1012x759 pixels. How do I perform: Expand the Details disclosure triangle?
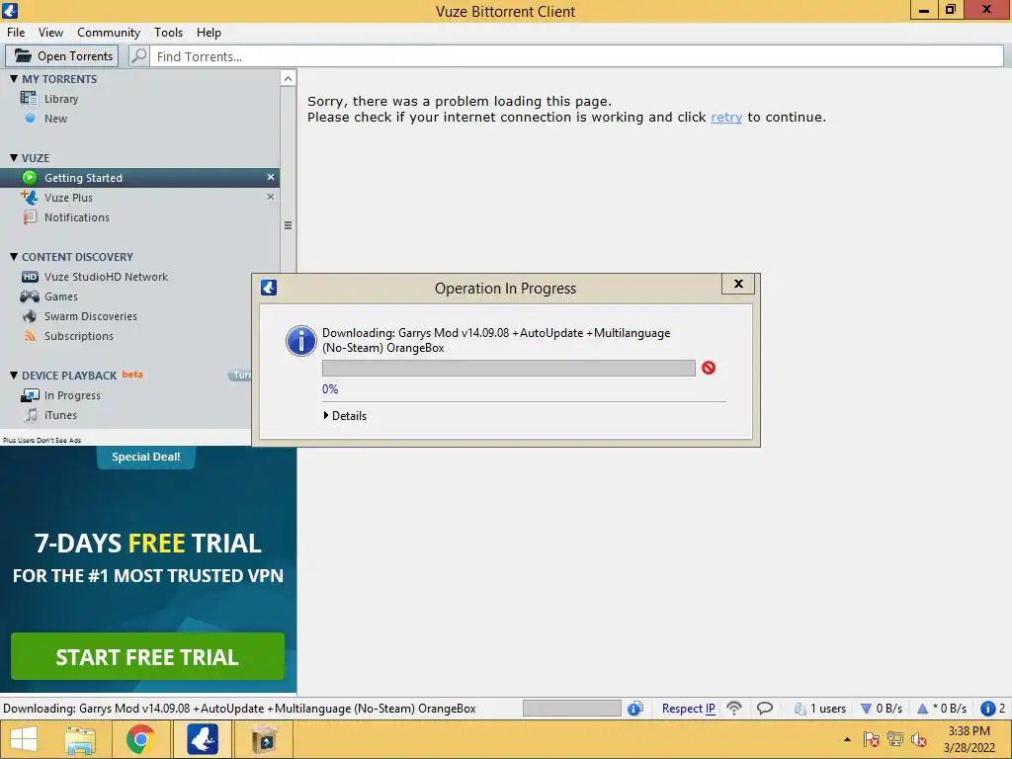click(326, 416)
